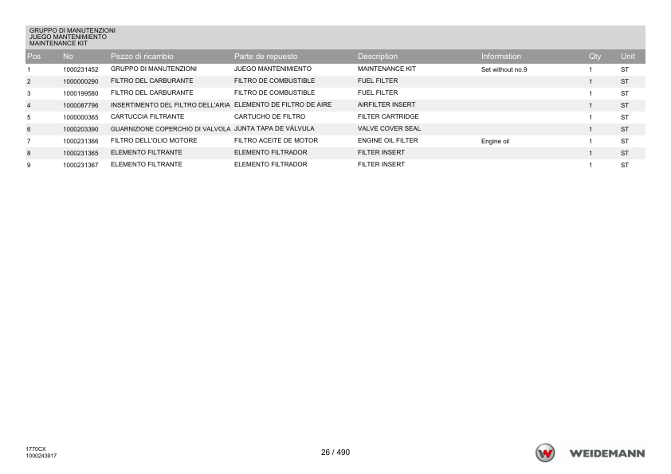Viewport: 671px width, 474px height.
Task: Select part number 1000231367
Action: (x=80, y=165)
